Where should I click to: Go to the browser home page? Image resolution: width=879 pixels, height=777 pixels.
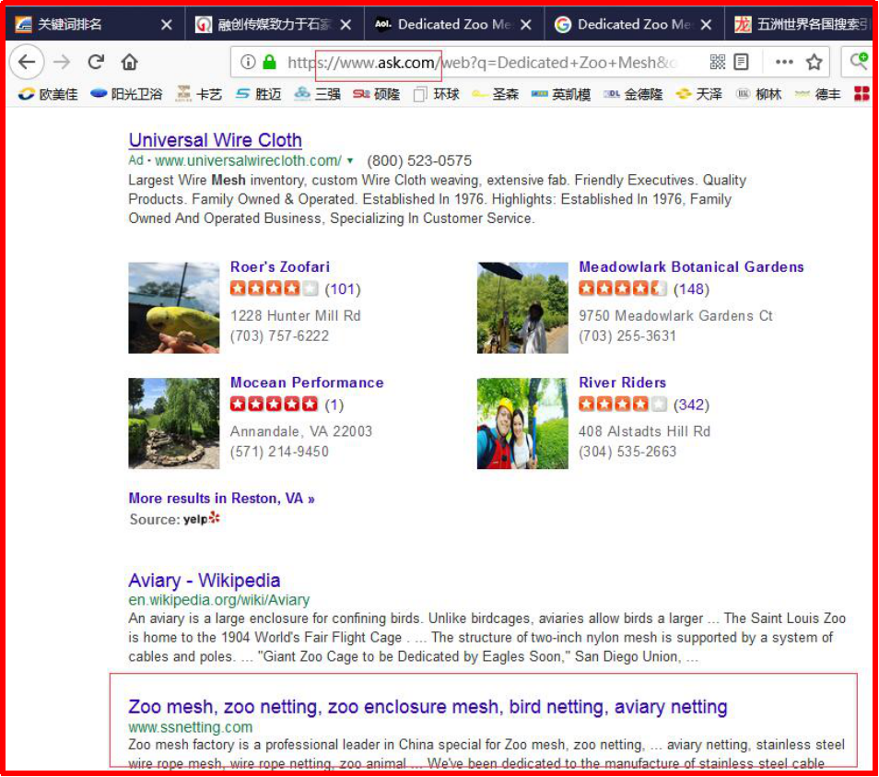click(129, 62)
